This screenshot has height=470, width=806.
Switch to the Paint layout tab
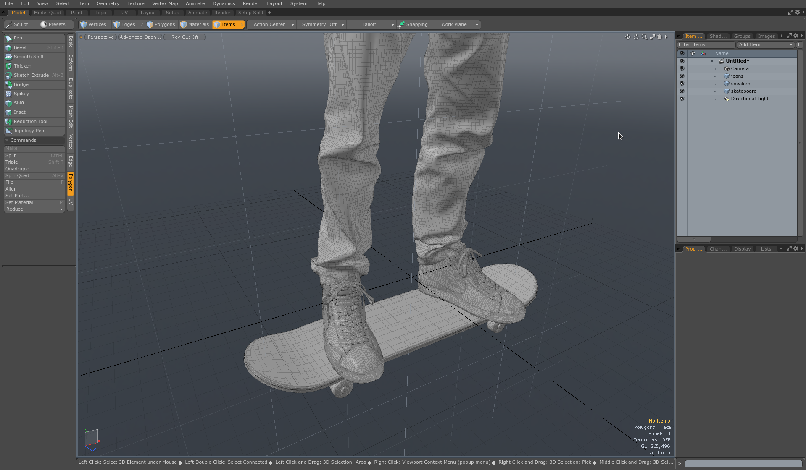tap(76, 13)
